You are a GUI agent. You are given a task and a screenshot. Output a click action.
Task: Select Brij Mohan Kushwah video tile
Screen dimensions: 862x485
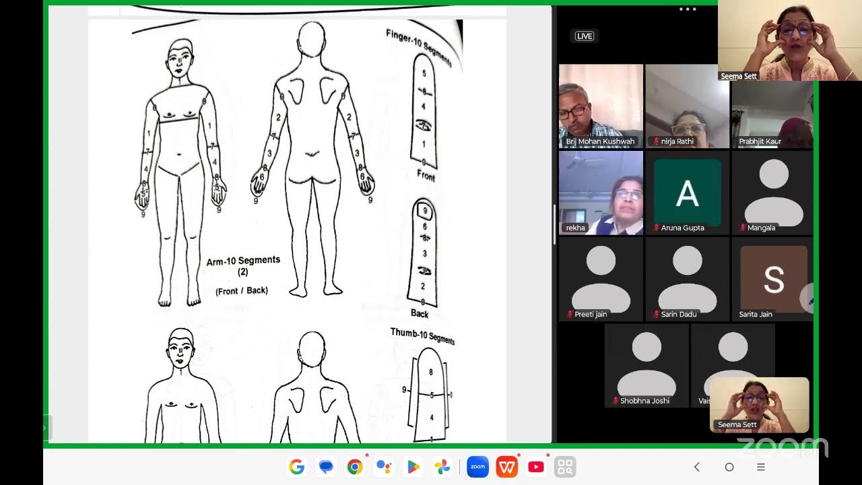coord(601,106)
